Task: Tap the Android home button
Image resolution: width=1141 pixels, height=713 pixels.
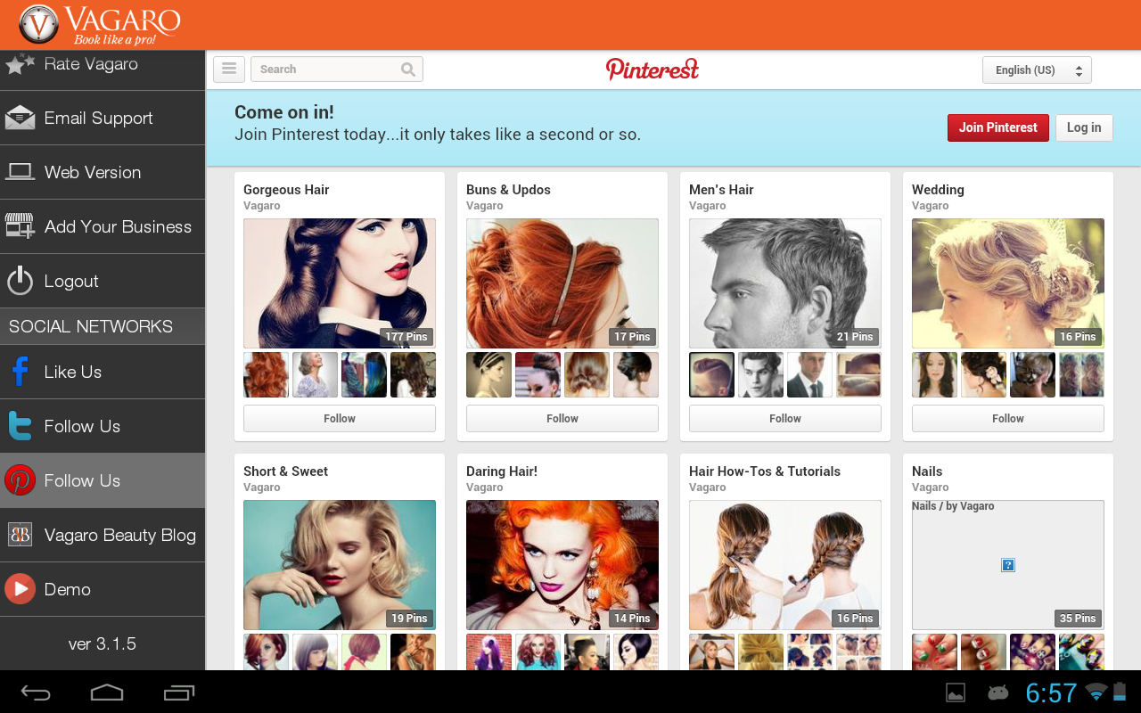Action: (107, 693)
